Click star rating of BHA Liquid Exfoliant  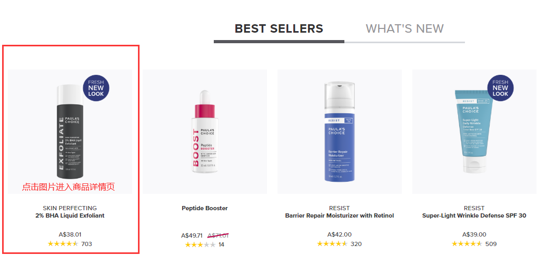pyautogui.click(x=63, y=244)
